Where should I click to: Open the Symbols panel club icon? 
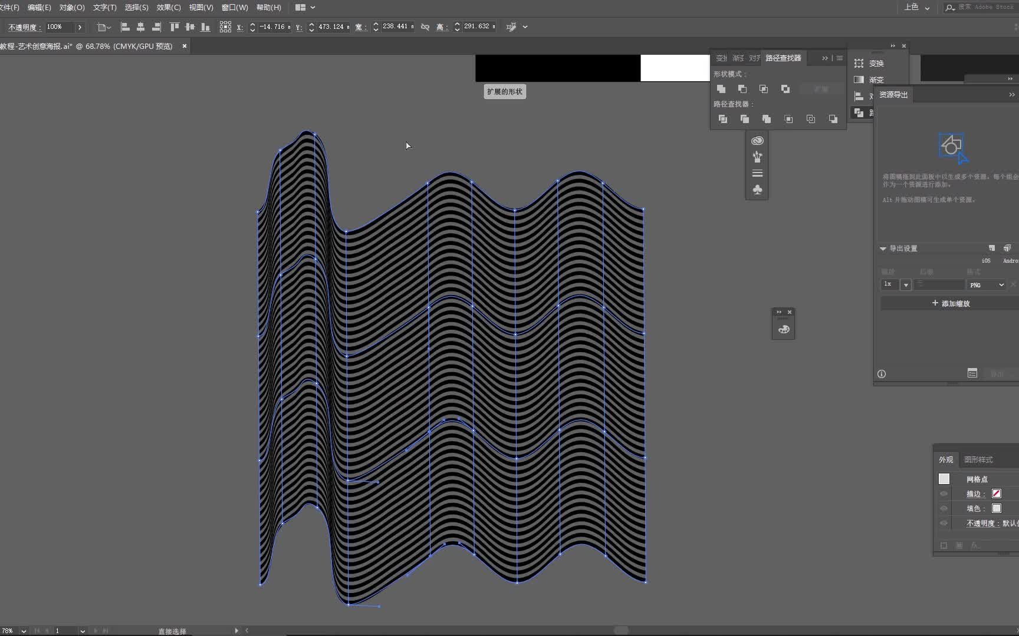(x=757, y=190)
